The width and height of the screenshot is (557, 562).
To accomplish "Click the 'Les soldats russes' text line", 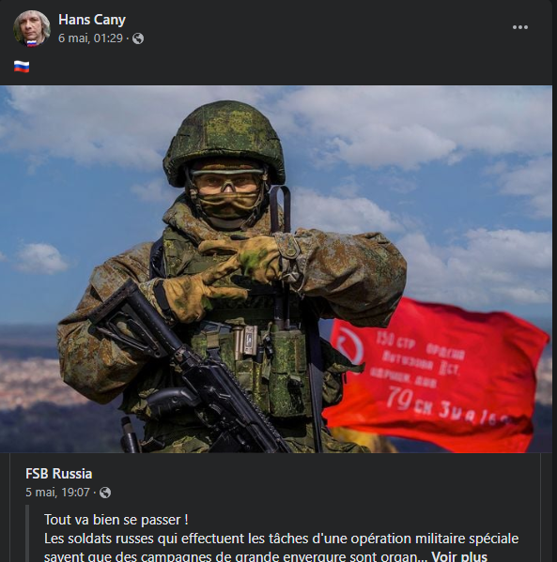I will (282, 539).
